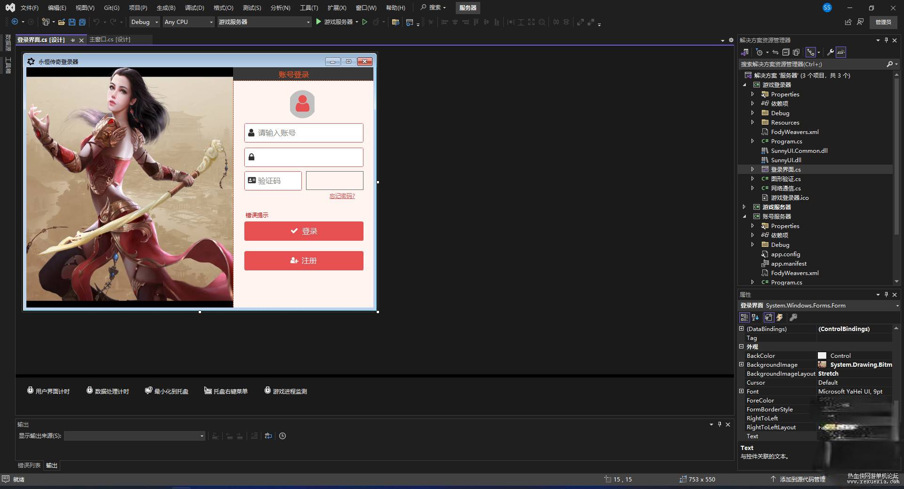This screenshot has height=489, width=904.
Task: Toggle nested view mode in Solution Explorer
Action: click(x=810, y=52)
